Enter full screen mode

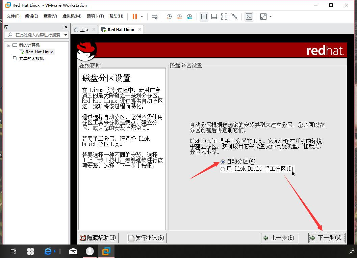pos(224,17)
